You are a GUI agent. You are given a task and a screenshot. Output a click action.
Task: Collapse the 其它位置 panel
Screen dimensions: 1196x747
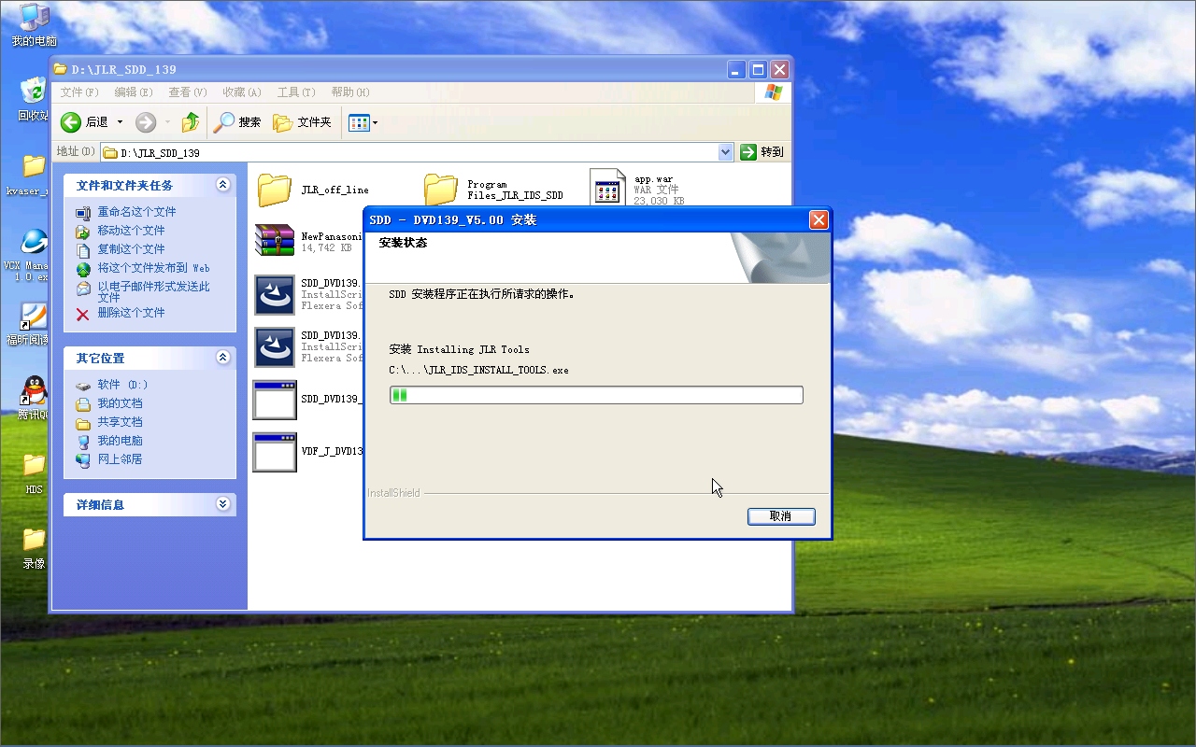click(x=222, y=358)
